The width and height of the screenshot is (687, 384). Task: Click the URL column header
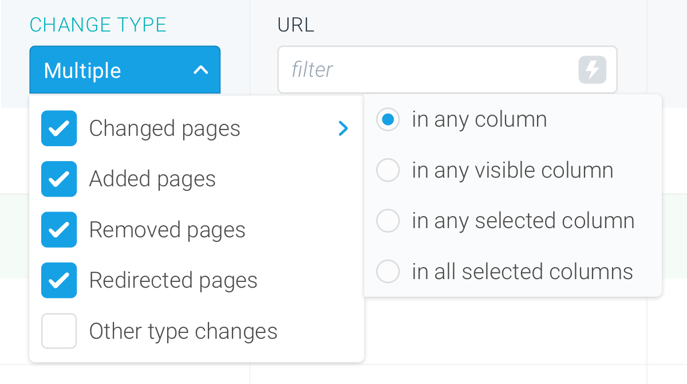coord(296,25)
